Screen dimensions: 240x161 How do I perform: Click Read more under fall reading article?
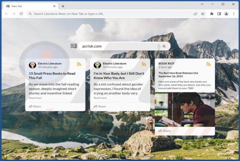(x=35, y=98)
